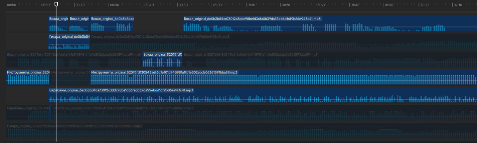Jump to 00:10 on the time ruler

pos(45,5)
